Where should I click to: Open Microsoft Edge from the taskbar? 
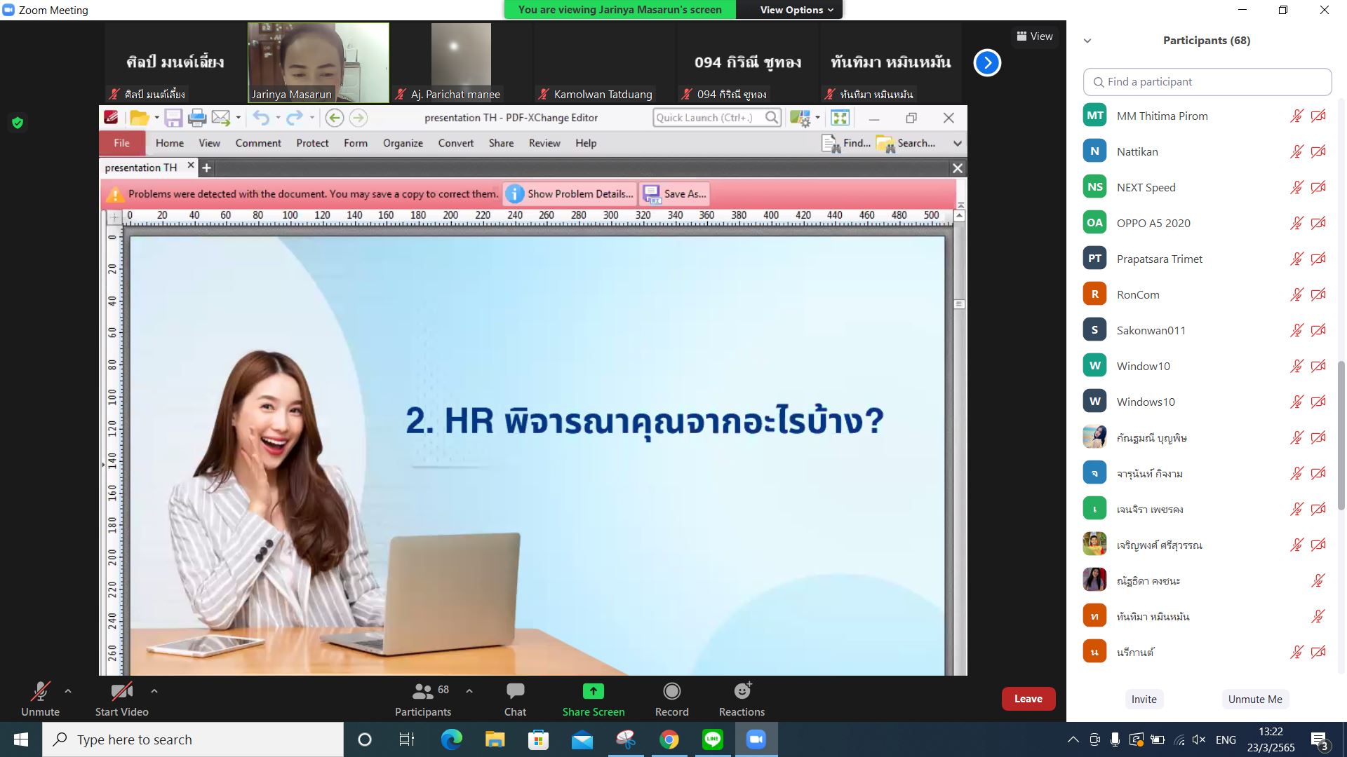coord(451,739)
